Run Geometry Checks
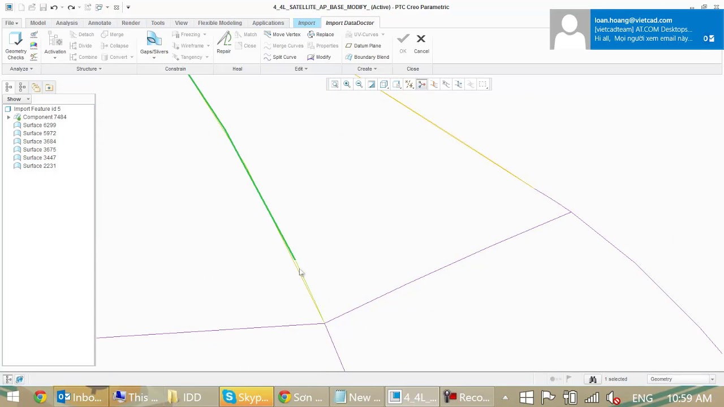The width and height of the screenshot is (724, 407). (16, 46)
